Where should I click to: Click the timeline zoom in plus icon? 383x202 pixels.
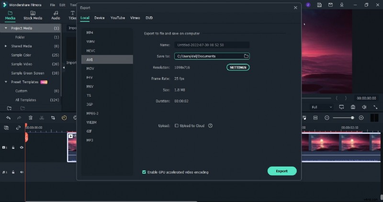[x=361, y=118]
